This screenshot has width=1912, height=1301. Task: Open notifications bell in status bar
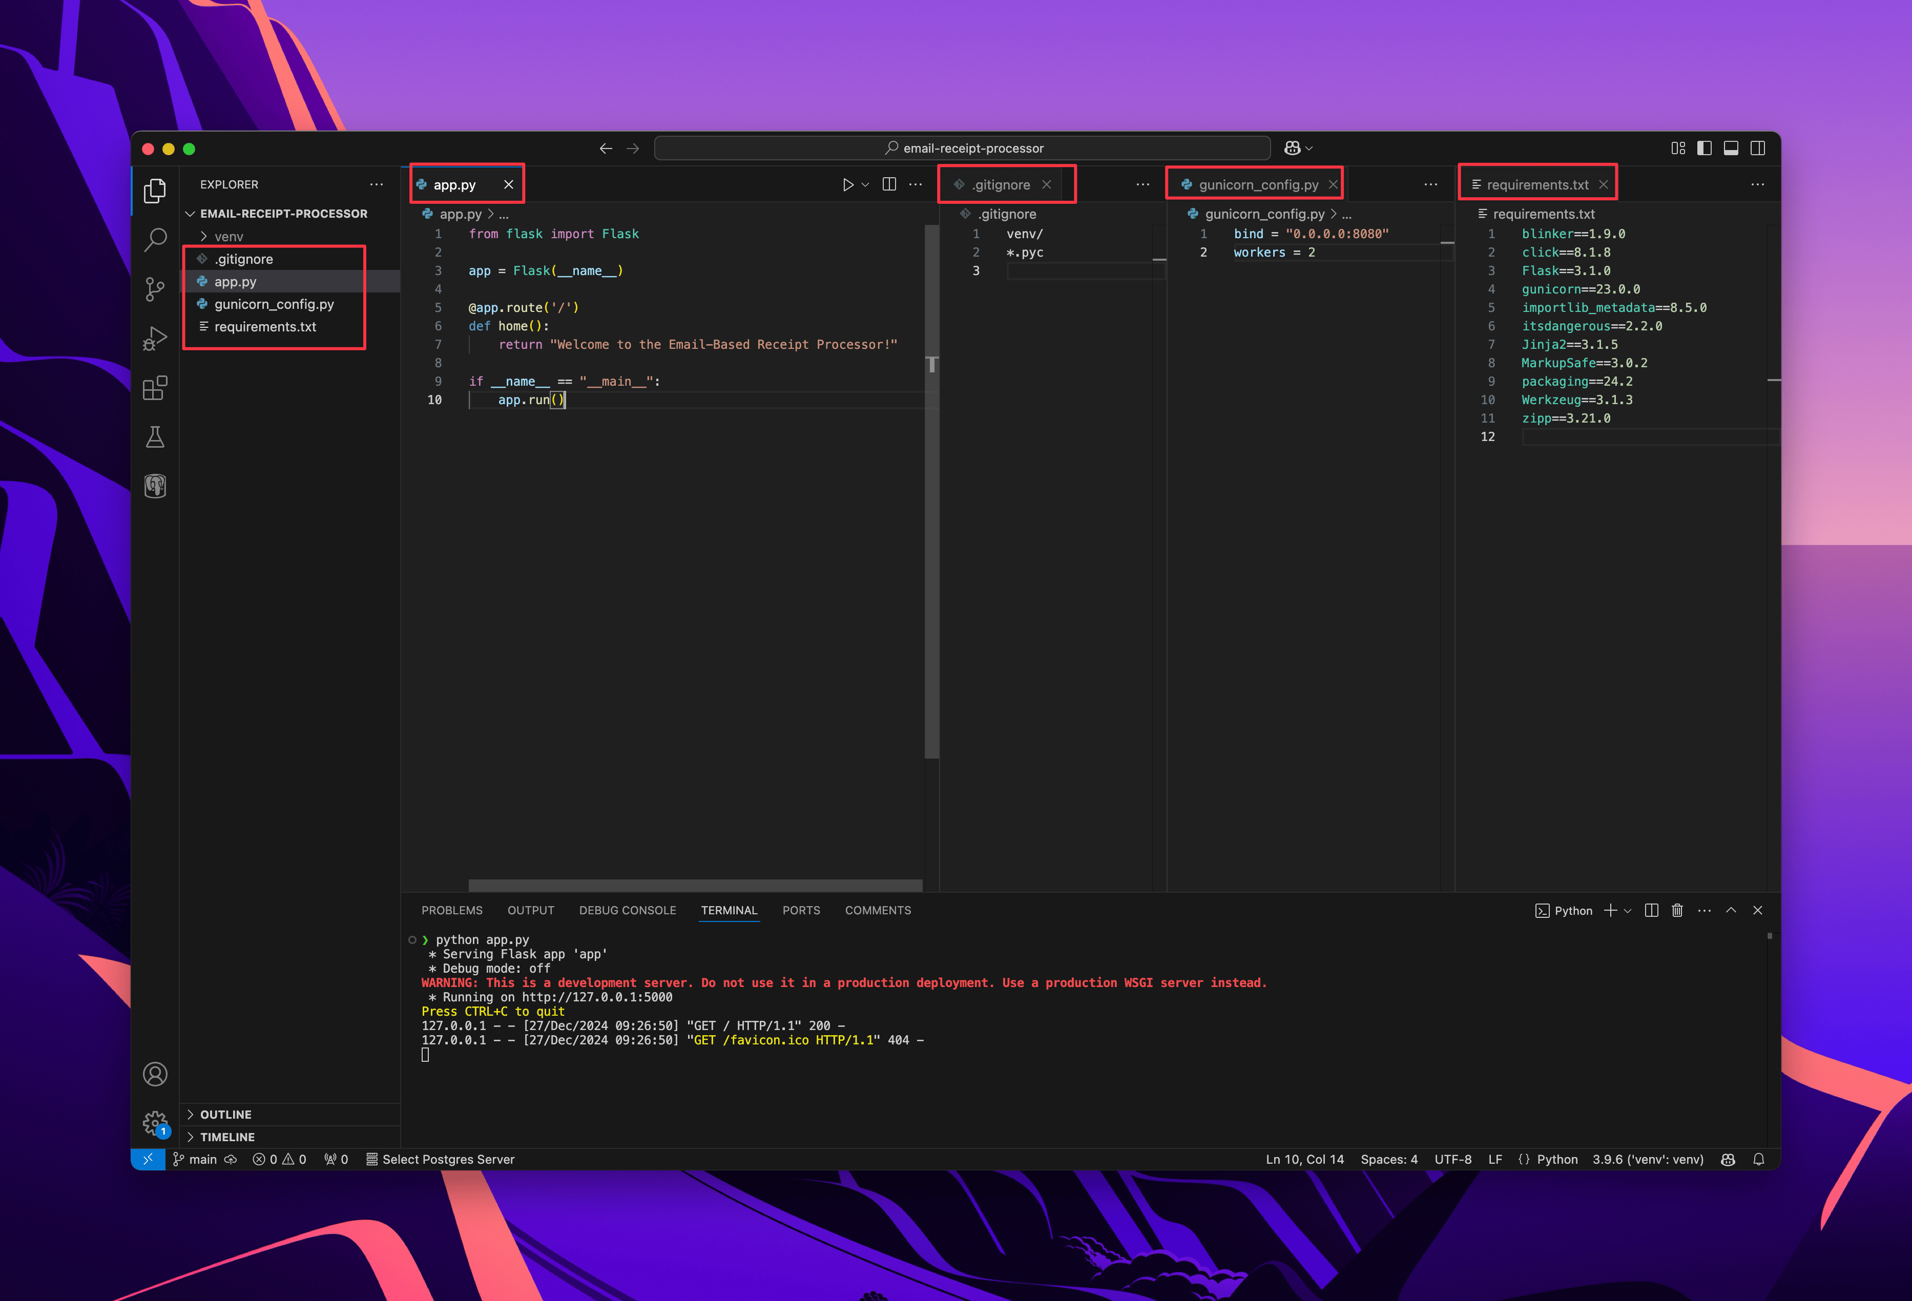click(x=1758, y=1160)
